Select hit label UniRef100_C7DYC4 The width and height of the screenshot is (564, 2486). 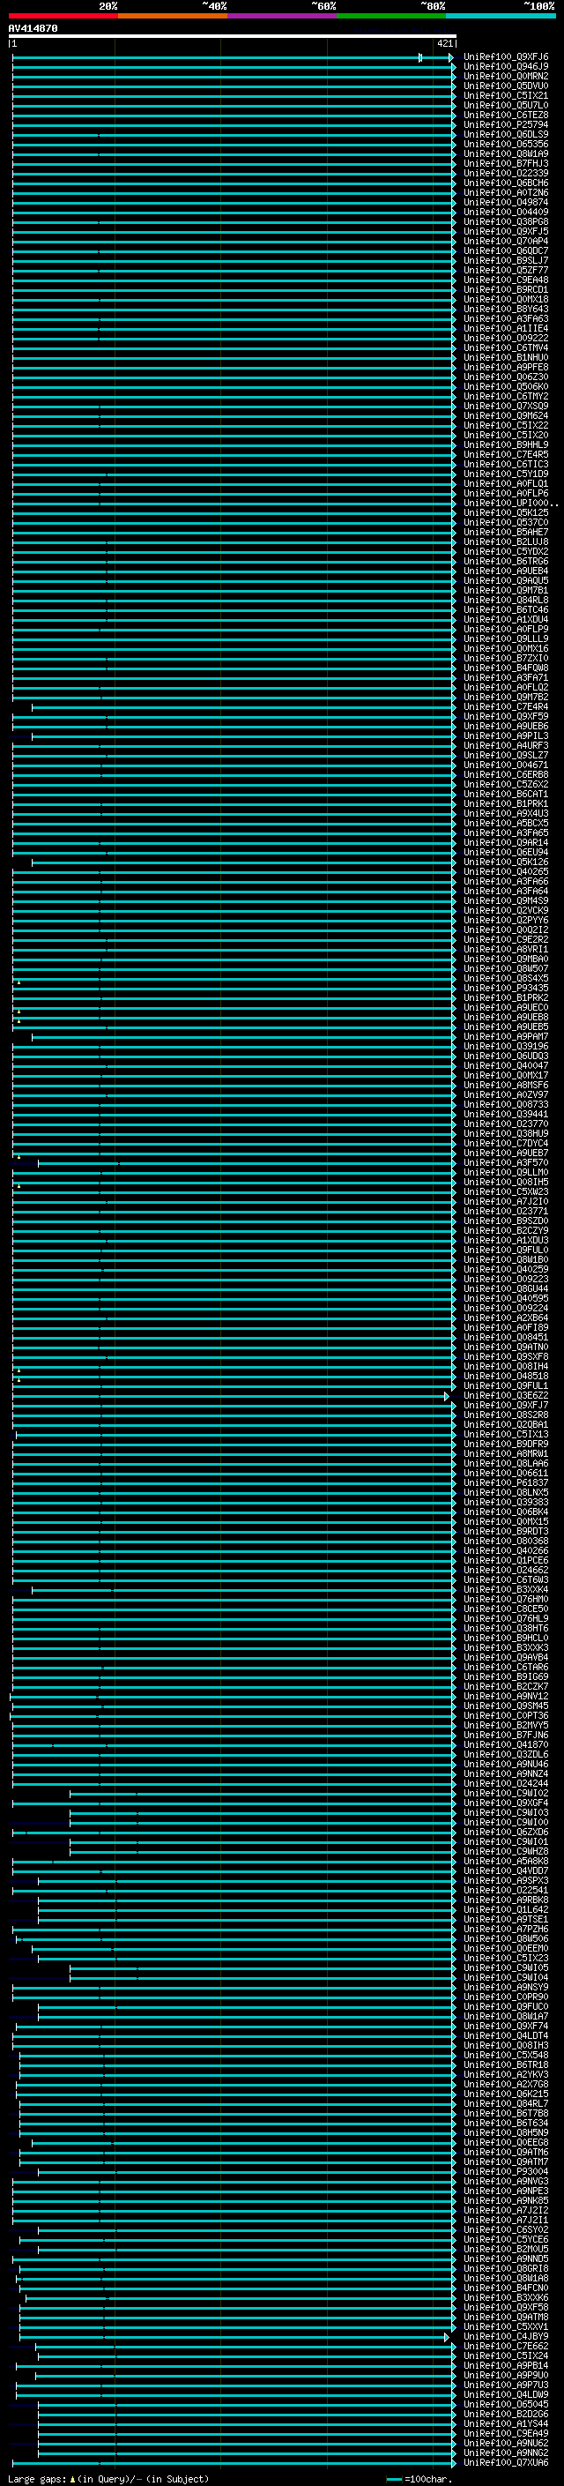[506, 1143]
